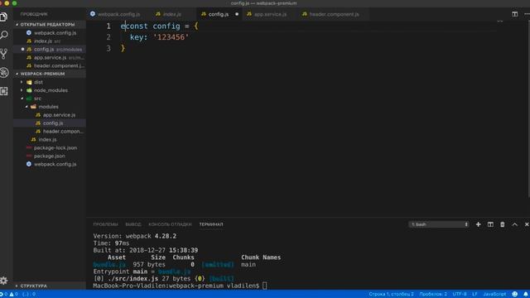Screen dimensions: 530x298
Task: Click cursor position Строка 1 in status bar
Action: point(391,294)
